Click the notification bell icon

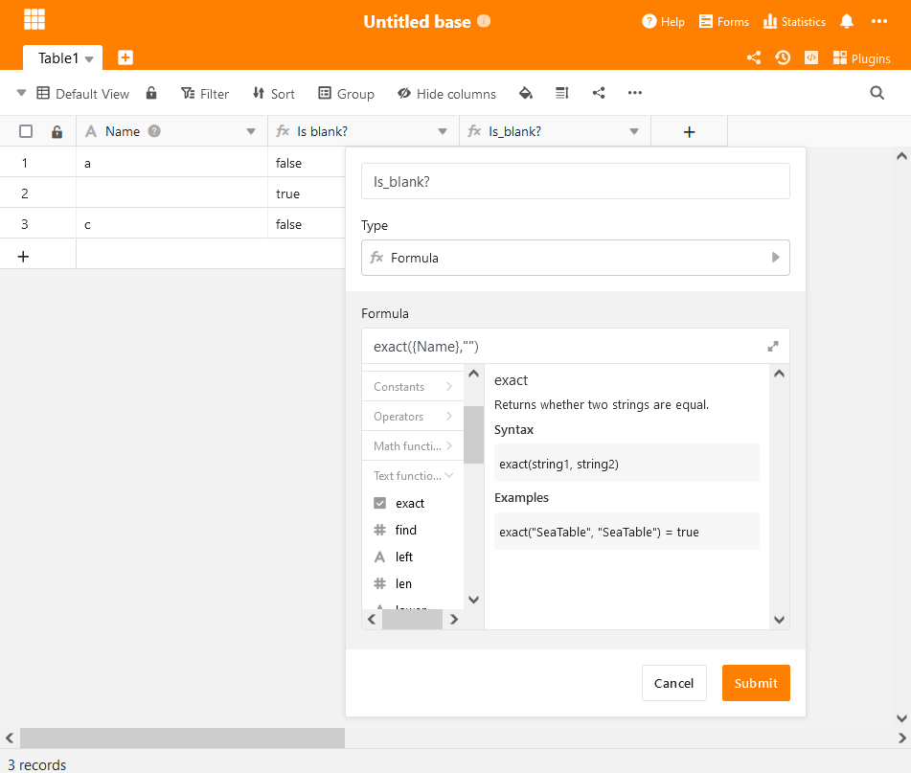point(847,21)
